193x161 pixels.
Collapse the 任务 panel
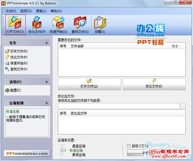[47, 43]
